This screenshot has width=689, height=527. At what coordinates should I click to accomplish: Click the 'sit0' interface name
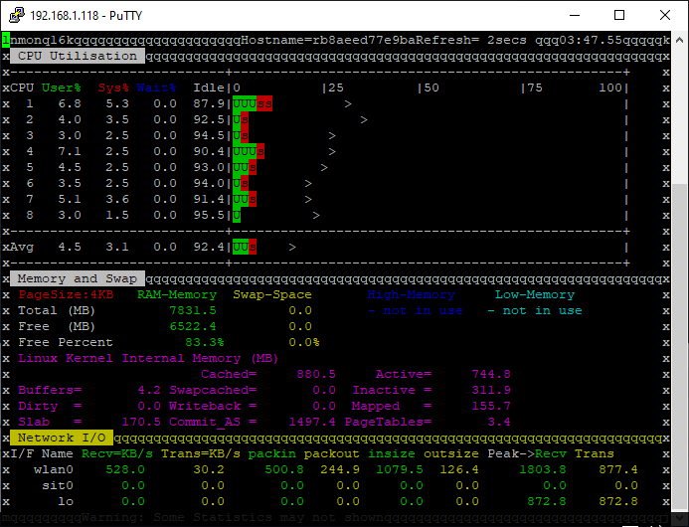point(58,485)
